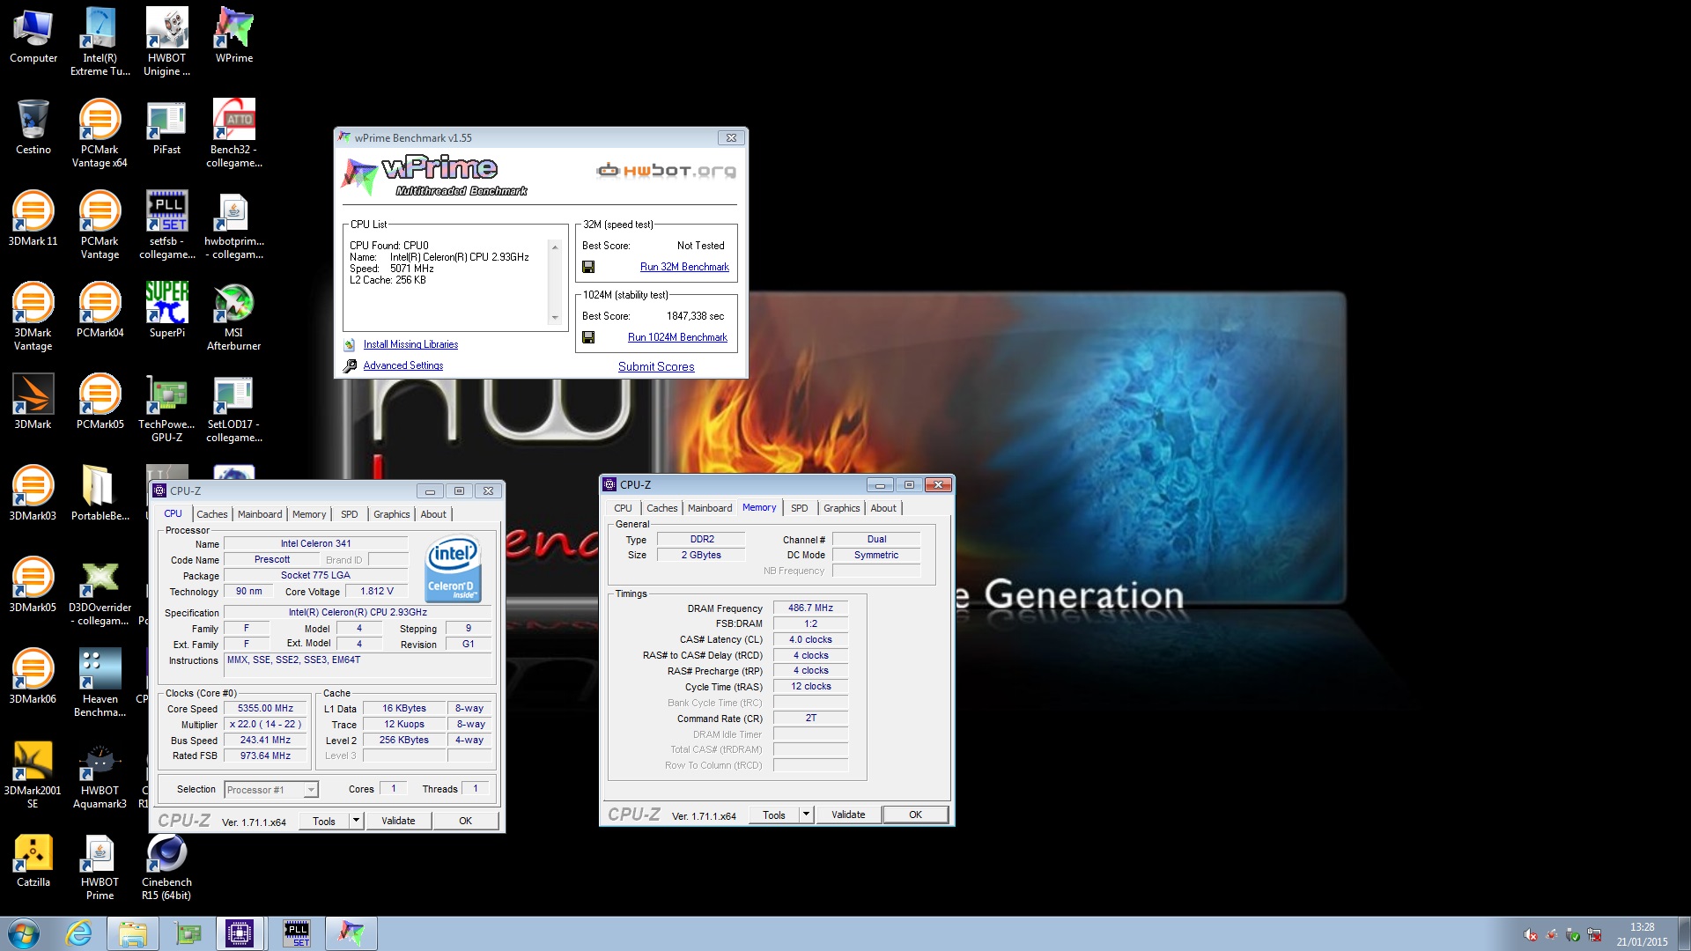Launch HWBOT Unigine desktop shortcut
Image resolution: width=1691 pixels, height=951 pixels.
[x=166, y=41]
